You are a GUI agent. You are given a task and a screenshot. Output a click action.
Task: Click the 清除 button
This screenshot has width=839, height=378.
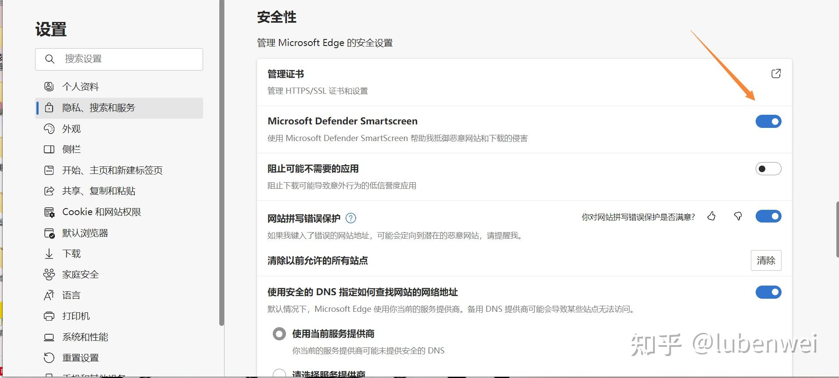click(x=766, y=261)
